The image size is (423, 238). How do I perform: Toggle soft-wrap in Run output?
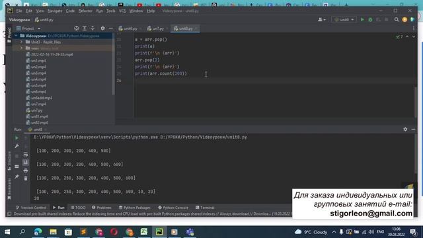[x=26, y=154]
